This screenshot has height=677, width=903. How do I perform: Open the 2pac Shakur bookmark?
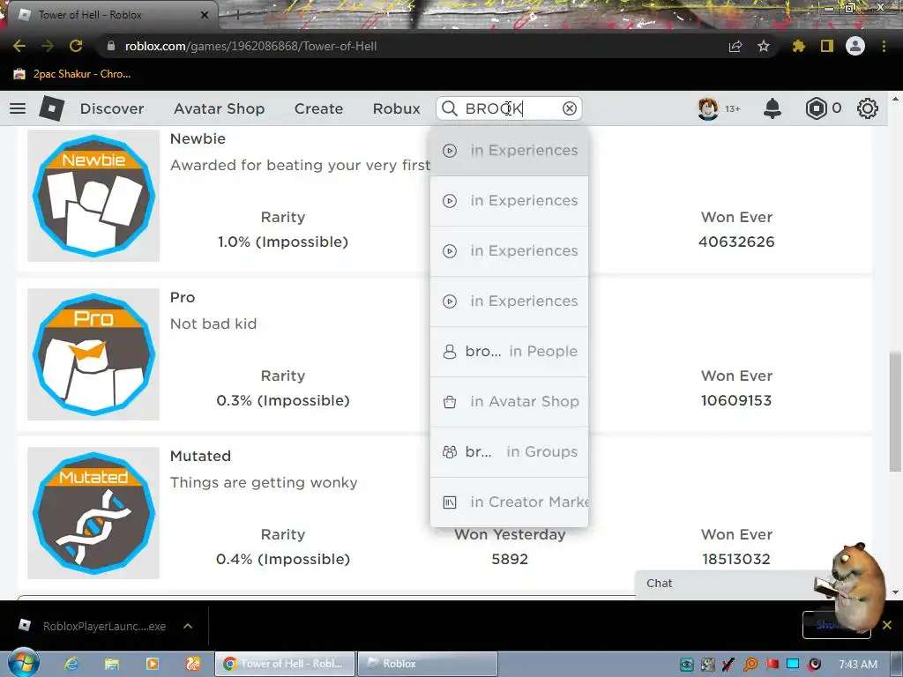tap(72, 74)
